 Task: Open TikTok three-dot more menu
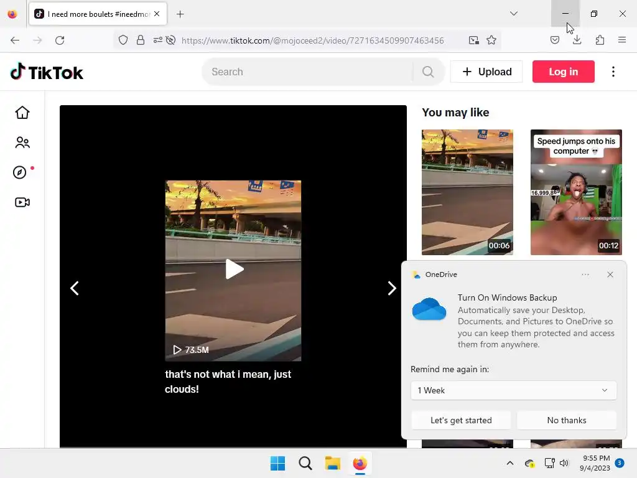click(613, 72)
